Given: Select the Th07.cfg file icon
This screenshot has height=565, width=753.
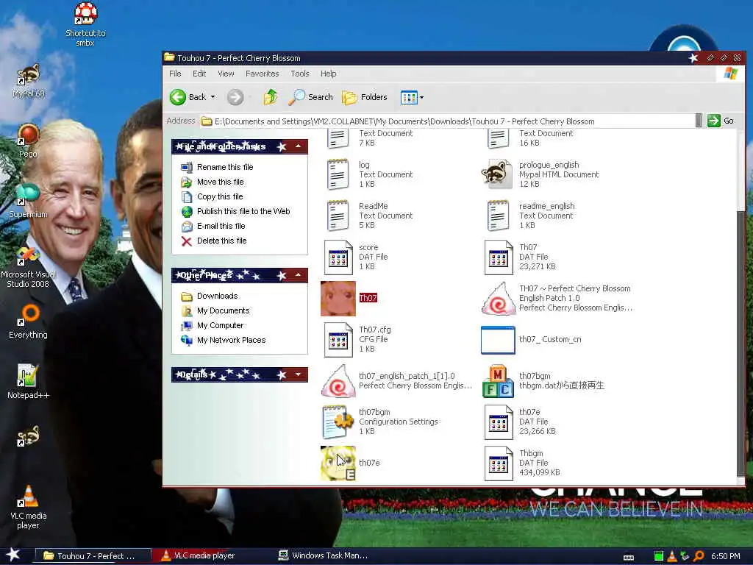Looking at the screenshot, I should click(338, 340).
